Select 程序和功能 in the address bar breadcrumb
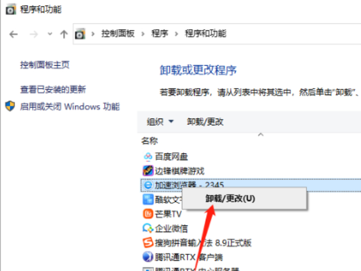This screenshot has height=271, width=361. coord(206,34)
